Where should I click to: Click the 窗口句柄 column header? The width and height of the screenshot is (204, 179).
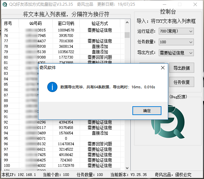66,23
